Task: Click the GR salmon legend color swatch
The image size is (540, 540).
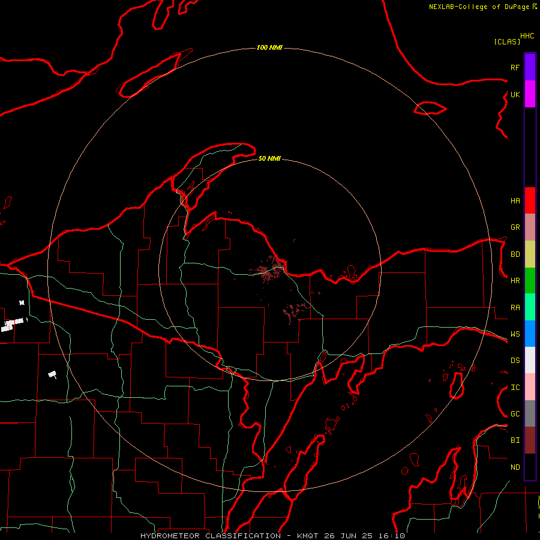Action: point(530,227)
